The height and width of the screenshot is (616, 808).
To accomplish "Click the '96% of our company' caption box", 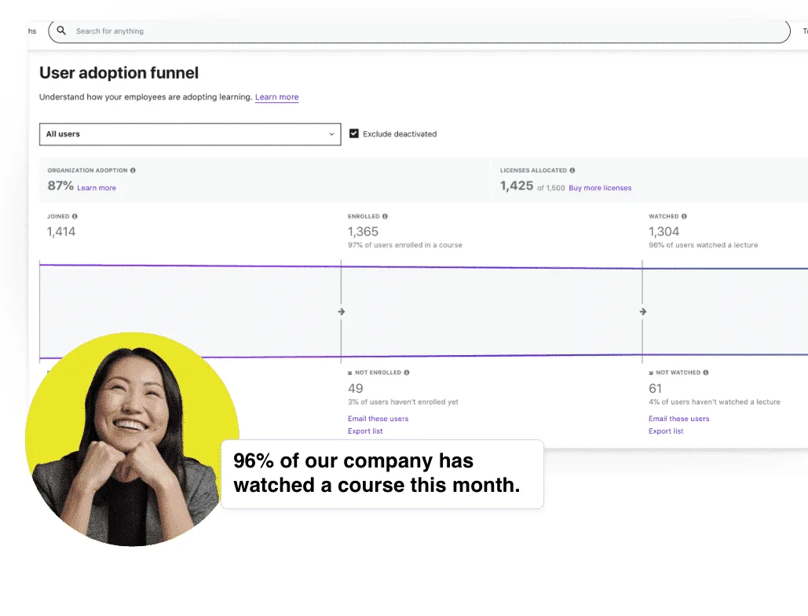I will point(382,474).
